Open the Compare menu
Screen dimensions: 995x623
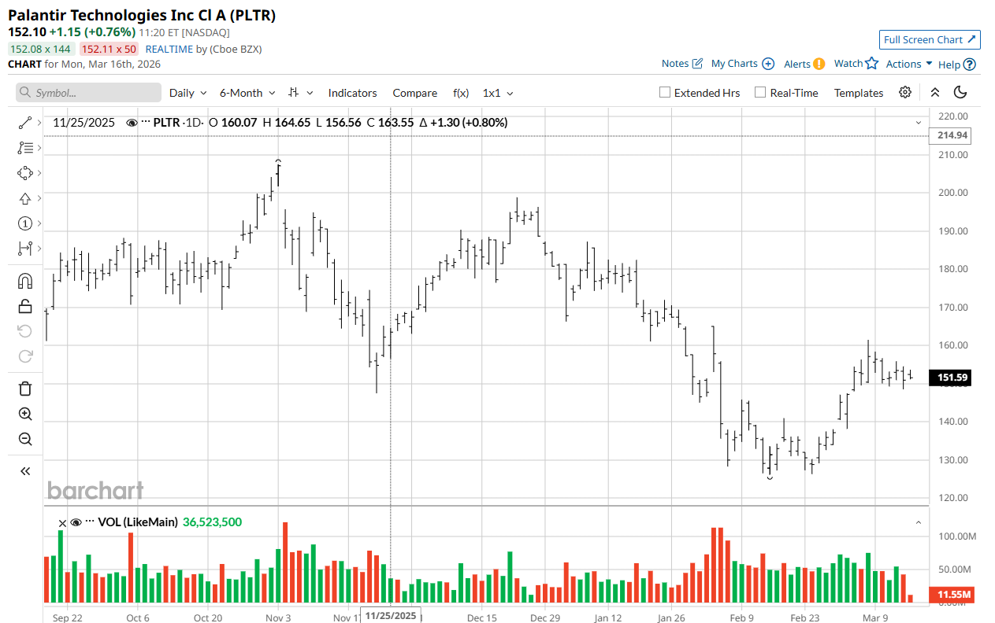click(414, 93)
